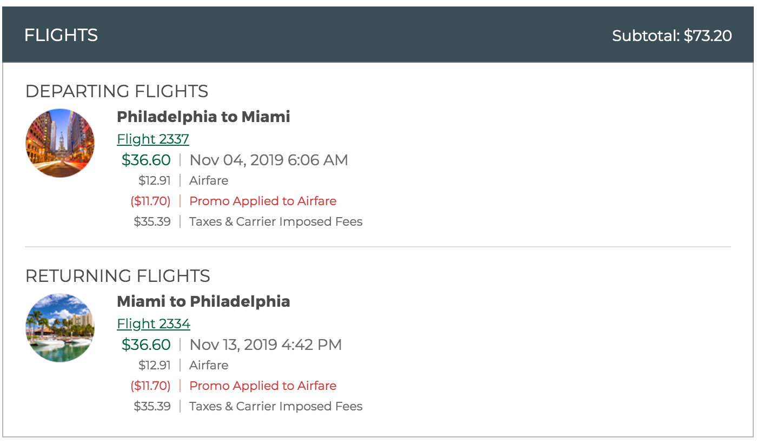Click returning Taxes & Carrier Imposed Fees
757x445 pixels.
pyautogui.click(x=276, y=406)
